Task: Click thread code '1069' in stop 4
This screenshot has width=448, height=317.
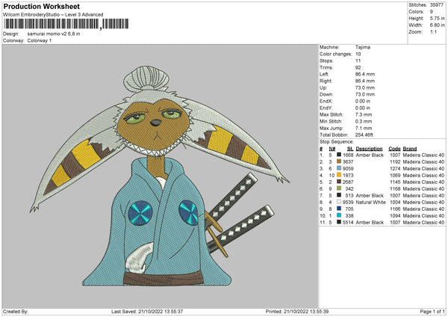Action: [395, 176]
